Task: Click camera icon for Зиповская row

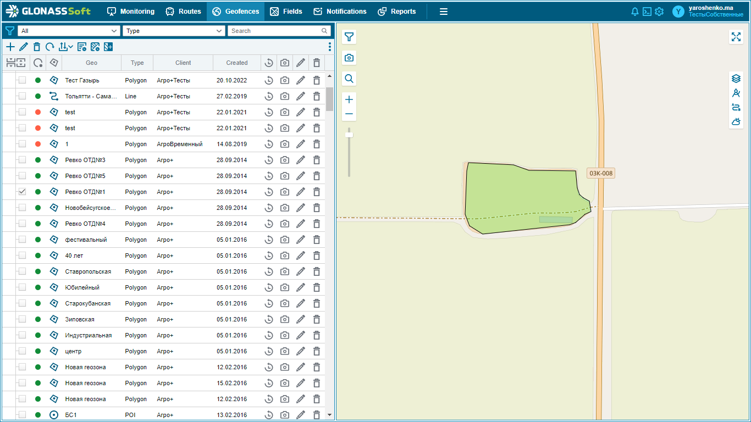Action: point(284,319)
